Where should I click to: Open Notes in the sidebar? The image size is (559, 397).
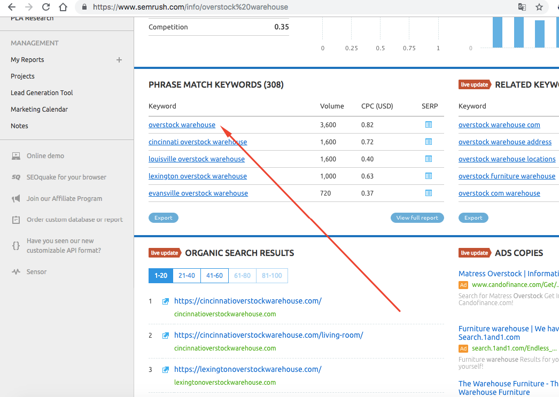[19, 126]
